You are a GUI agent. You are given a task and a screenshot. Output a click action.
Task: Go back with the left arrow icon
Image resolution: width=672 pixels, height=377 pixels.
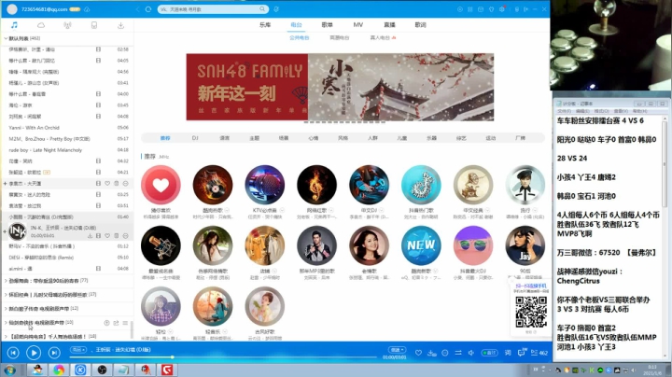point(137,9)
